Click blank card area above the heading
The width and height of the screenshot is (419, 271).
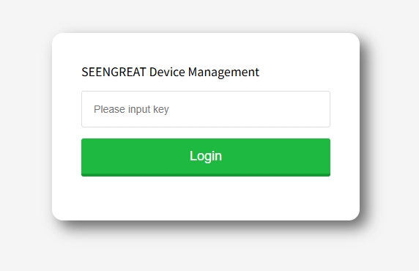206,50
